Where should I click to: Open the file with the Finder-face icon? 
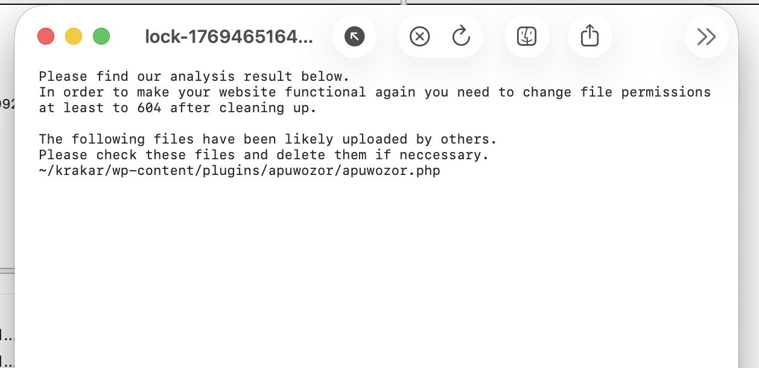click(x=527, y=37)
